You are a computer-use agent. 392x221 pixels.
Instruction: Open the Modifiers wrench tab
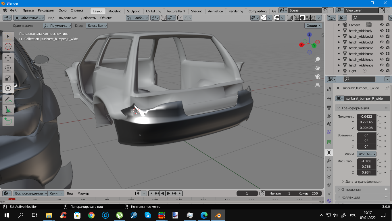pos(329,160)
